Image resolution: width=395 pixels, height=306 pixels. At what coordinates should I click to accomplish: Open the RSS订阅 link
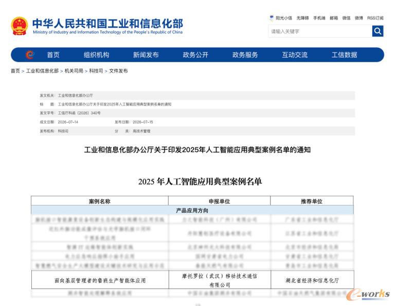pyautogui.click(x=375, y=18)
